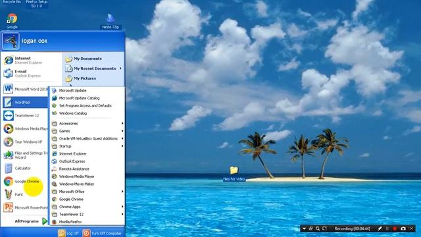421x237 pixels.
Task: Expand the Accessories submenu
Action: pyautogui.click(x=87, y=123)
